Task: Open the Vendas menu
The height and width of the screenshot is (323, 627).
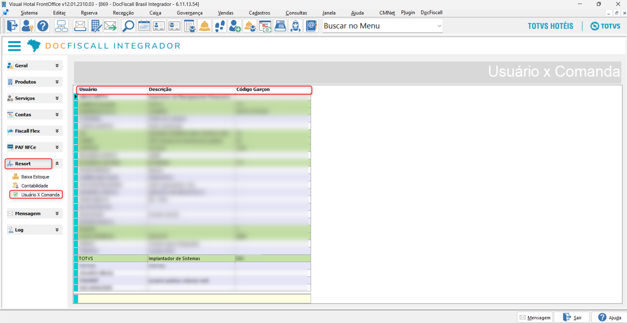Action: pyautogui.click(x=226, y=13)
